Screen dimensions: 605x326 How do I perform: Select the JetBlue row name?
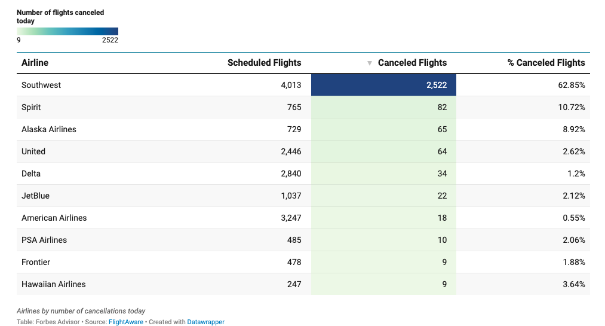(x=36, y=196)
